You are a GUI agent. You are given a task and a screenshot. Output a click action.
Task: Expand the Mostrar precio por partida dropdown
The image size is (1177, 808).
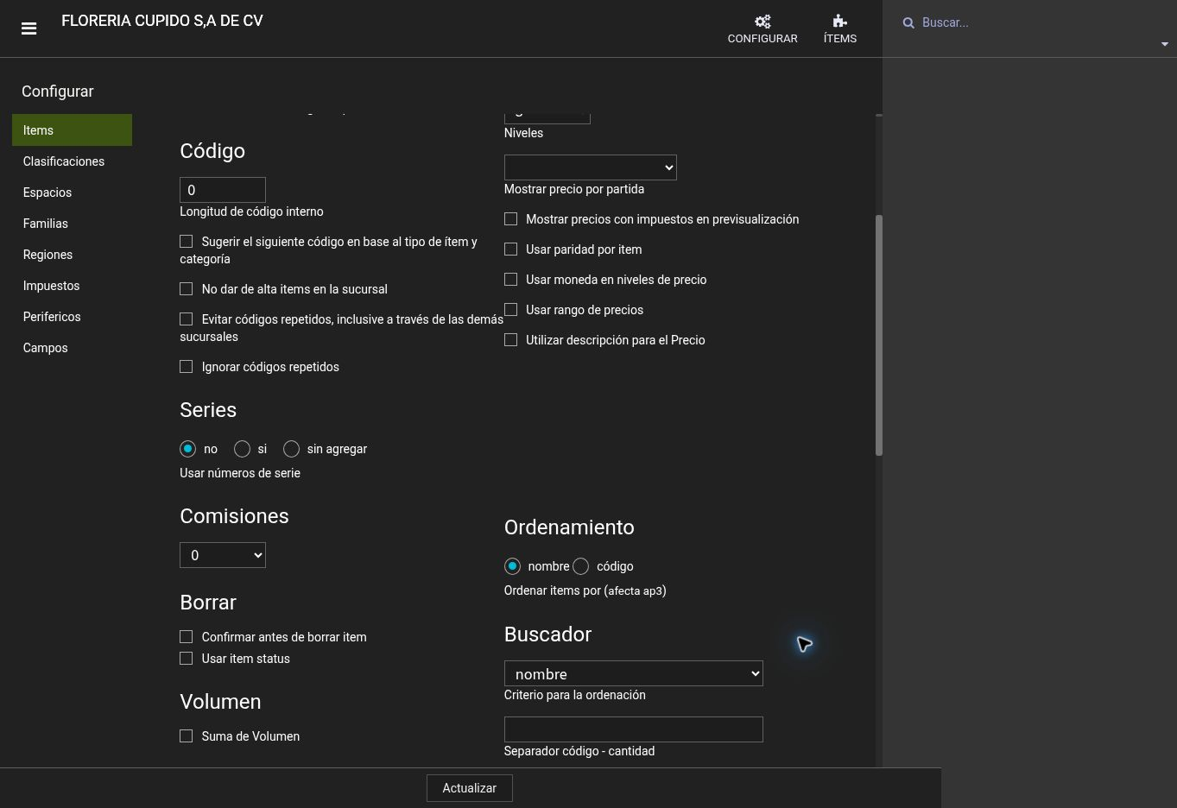591,167
